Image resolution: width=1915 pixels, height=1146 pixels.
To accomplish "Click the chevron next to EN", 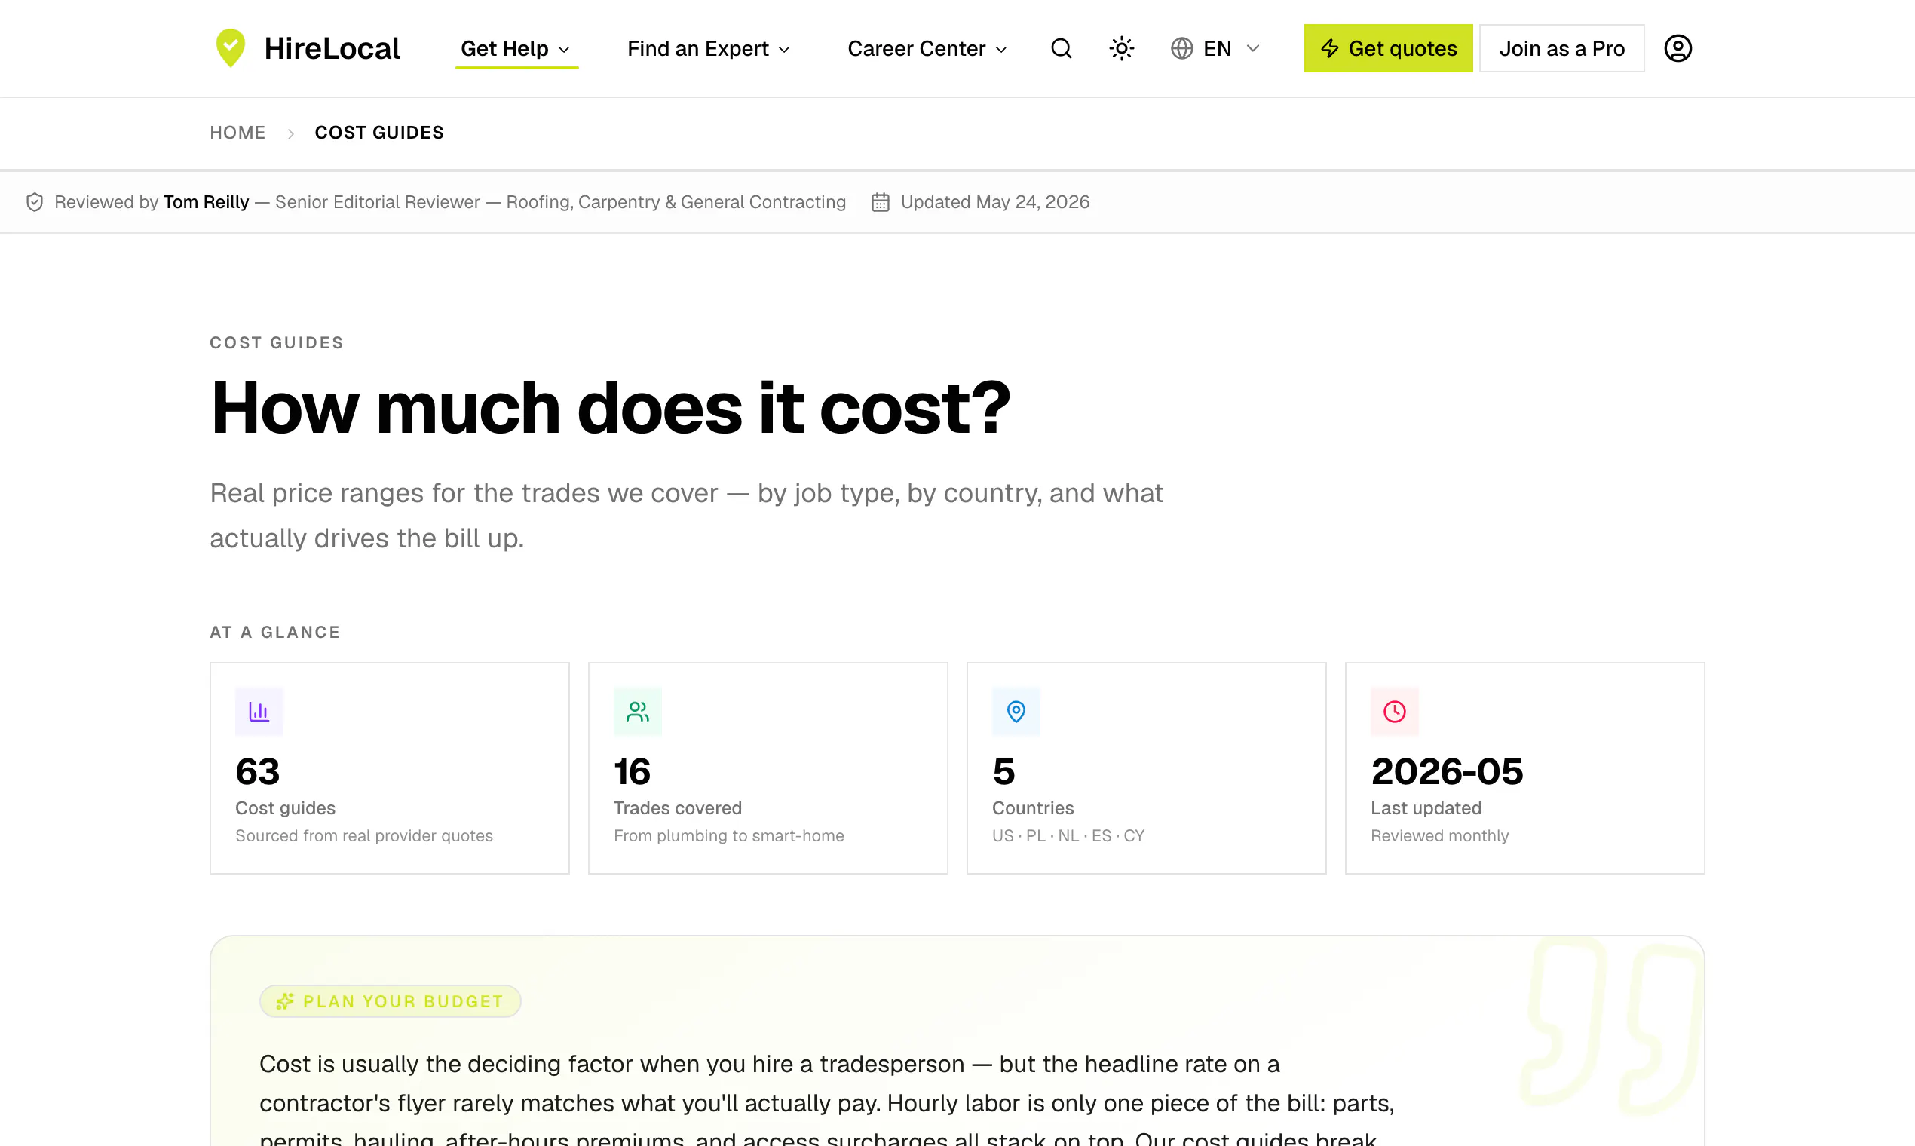I will click(x=1252, y=49).
